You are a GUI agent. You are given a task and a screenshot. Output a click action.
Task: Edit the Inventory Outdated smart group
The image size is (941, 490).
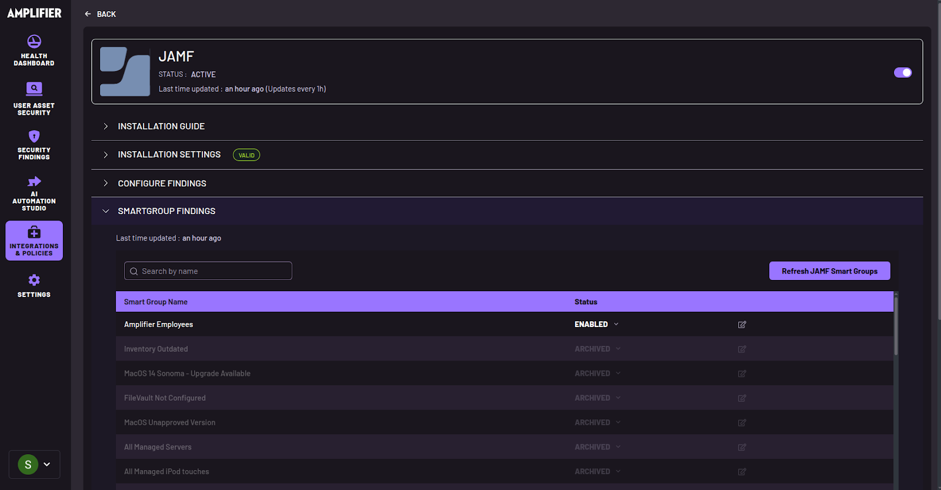(742, 349)
